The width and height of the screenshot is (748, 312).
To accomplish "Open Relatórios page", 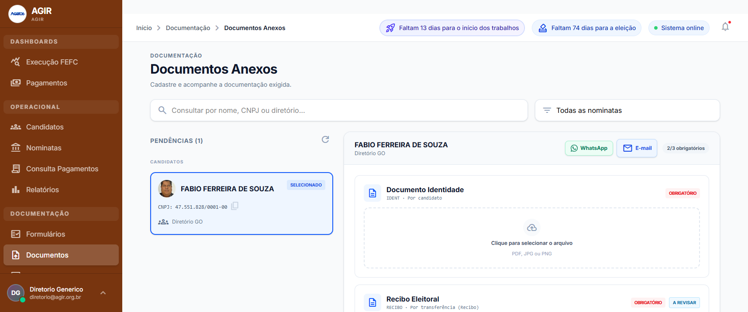I will (61, 190).
